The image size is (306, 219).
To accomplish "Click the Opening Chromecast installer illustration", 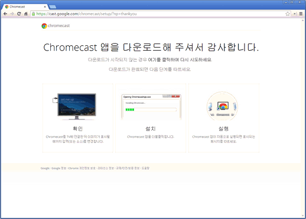I will pyautogui.click(x=151, y=107).
